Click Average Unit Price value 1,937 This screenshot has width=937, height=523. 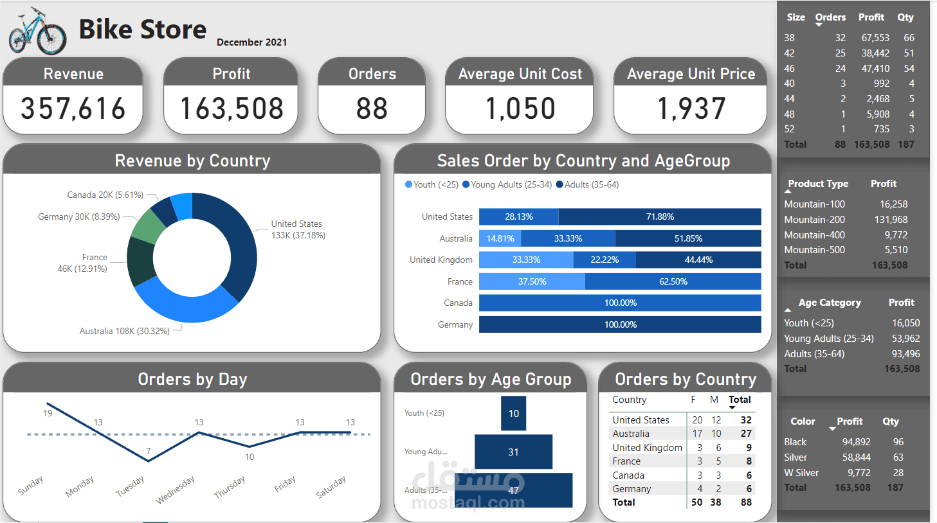tap(691, 109)
